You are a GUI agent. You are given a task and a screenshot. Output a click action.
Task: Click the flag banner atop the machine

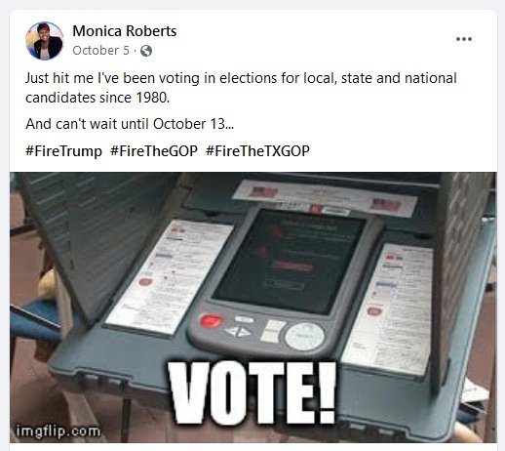(x=325, y=197)
